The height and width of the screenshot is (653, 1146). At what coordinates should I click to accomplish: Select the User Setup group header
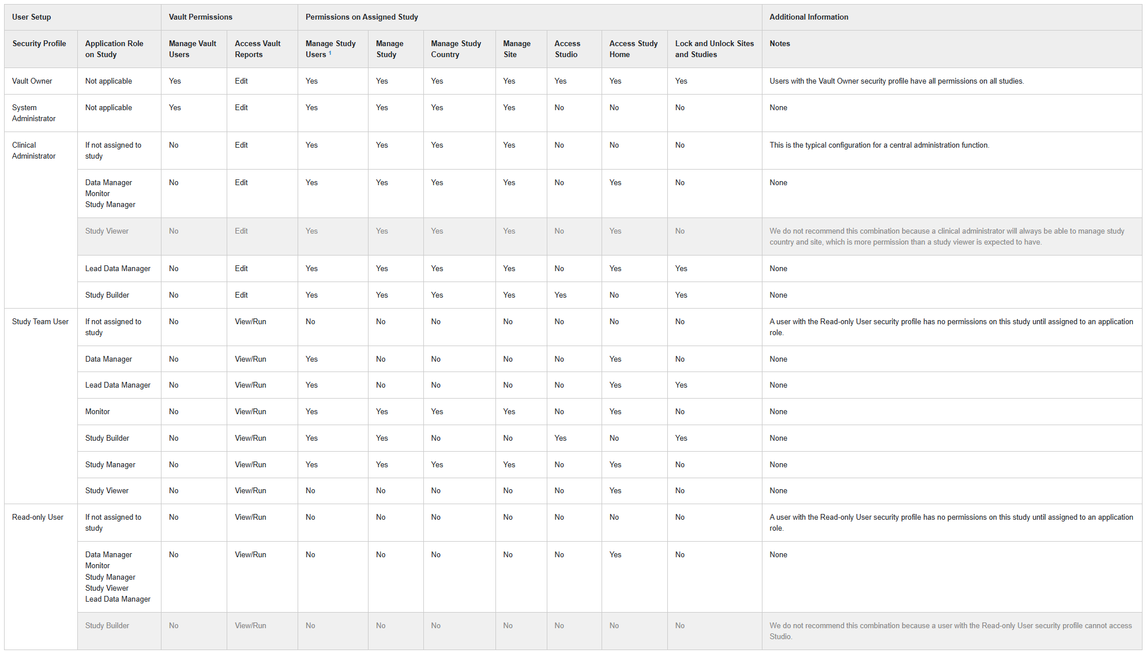coord(32,17)
